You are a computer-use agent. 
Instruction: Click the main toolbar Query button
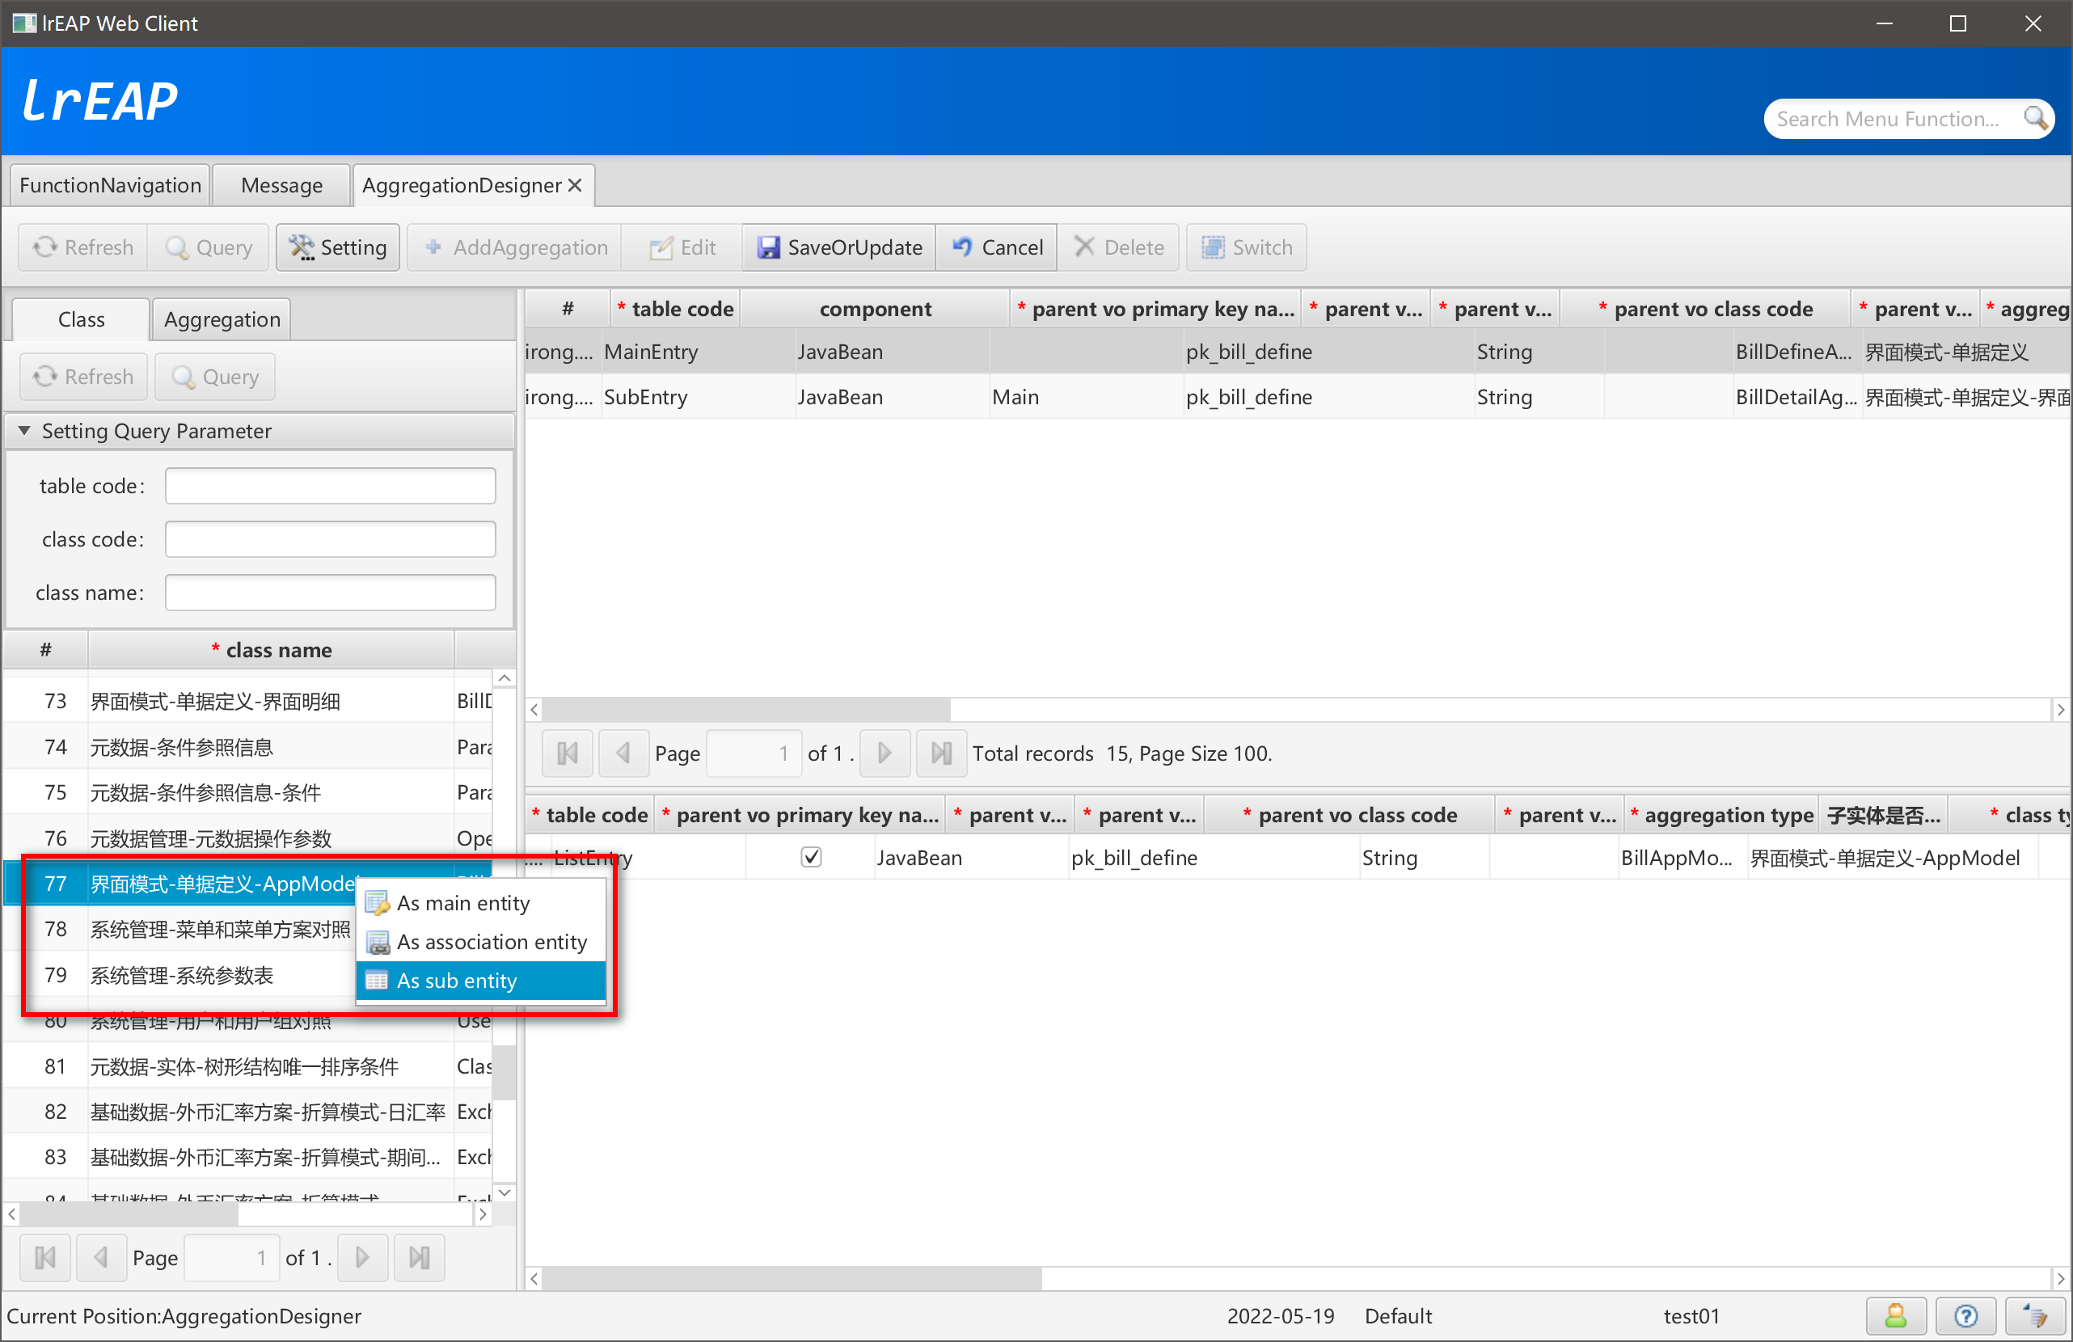[209, 247]
